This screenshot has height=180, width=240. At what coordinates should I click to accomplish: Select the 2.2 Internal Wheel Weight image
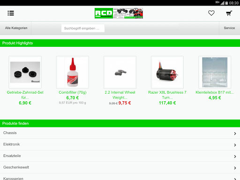coord(120,72)
